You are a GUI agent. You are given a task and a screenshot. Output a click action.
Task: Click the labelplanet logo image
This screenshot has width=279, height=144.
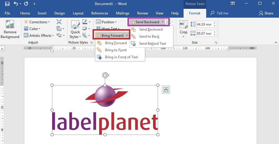[105, 110]
